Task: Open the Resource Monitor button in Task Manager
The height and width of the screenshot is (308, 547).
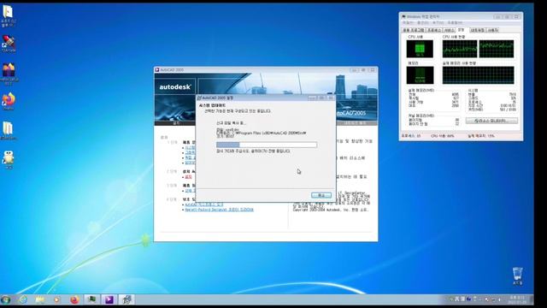Action: (x=491, y=121)
